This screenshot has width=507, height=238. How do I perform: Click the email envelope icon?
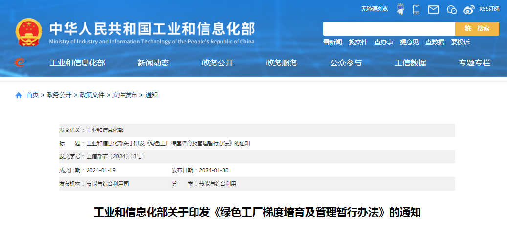[433, 9]
